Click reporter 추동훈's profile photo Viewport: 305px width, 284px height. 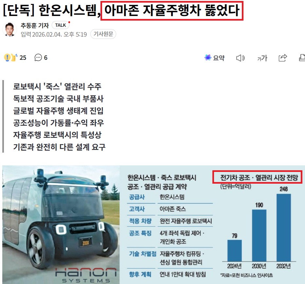pos(9,30)
